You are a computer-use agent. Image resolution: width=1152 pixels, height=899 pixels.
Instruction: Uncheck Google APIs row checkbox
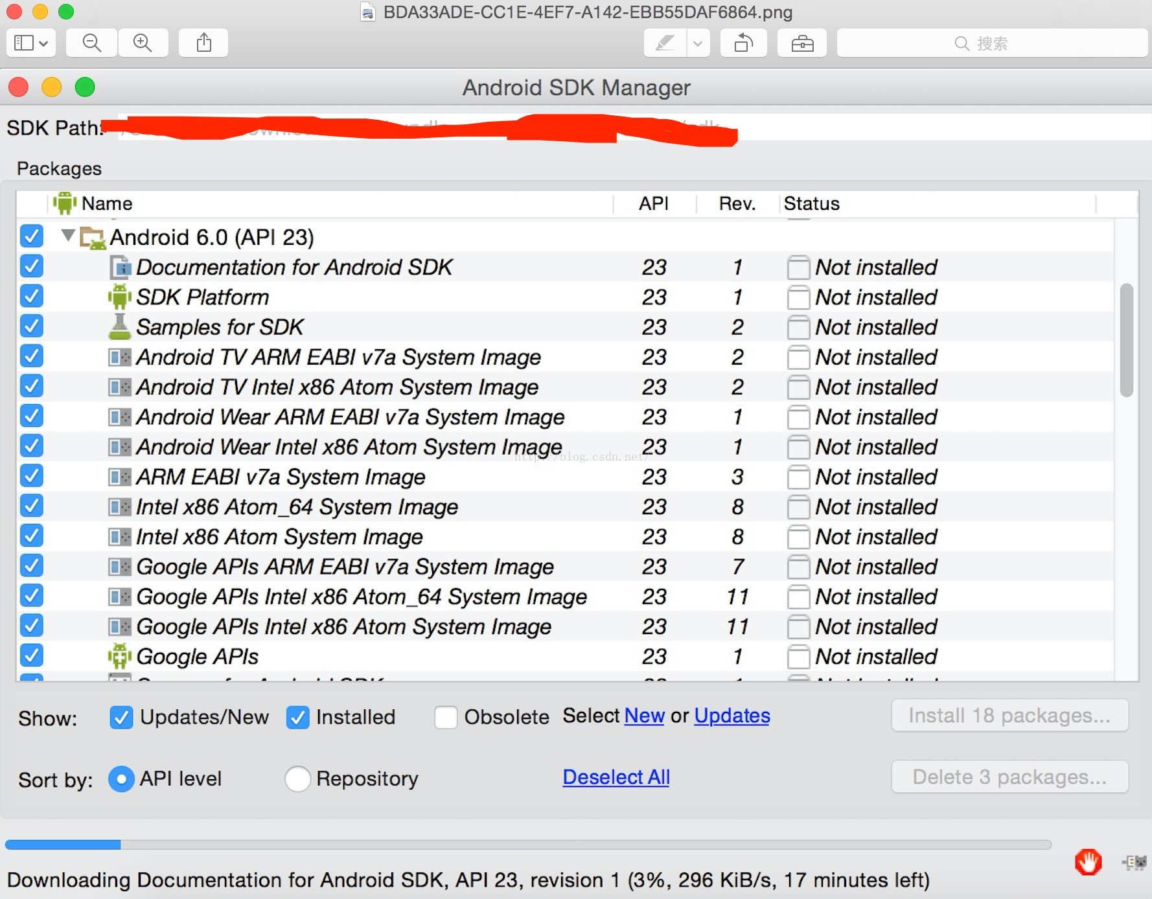32,655
